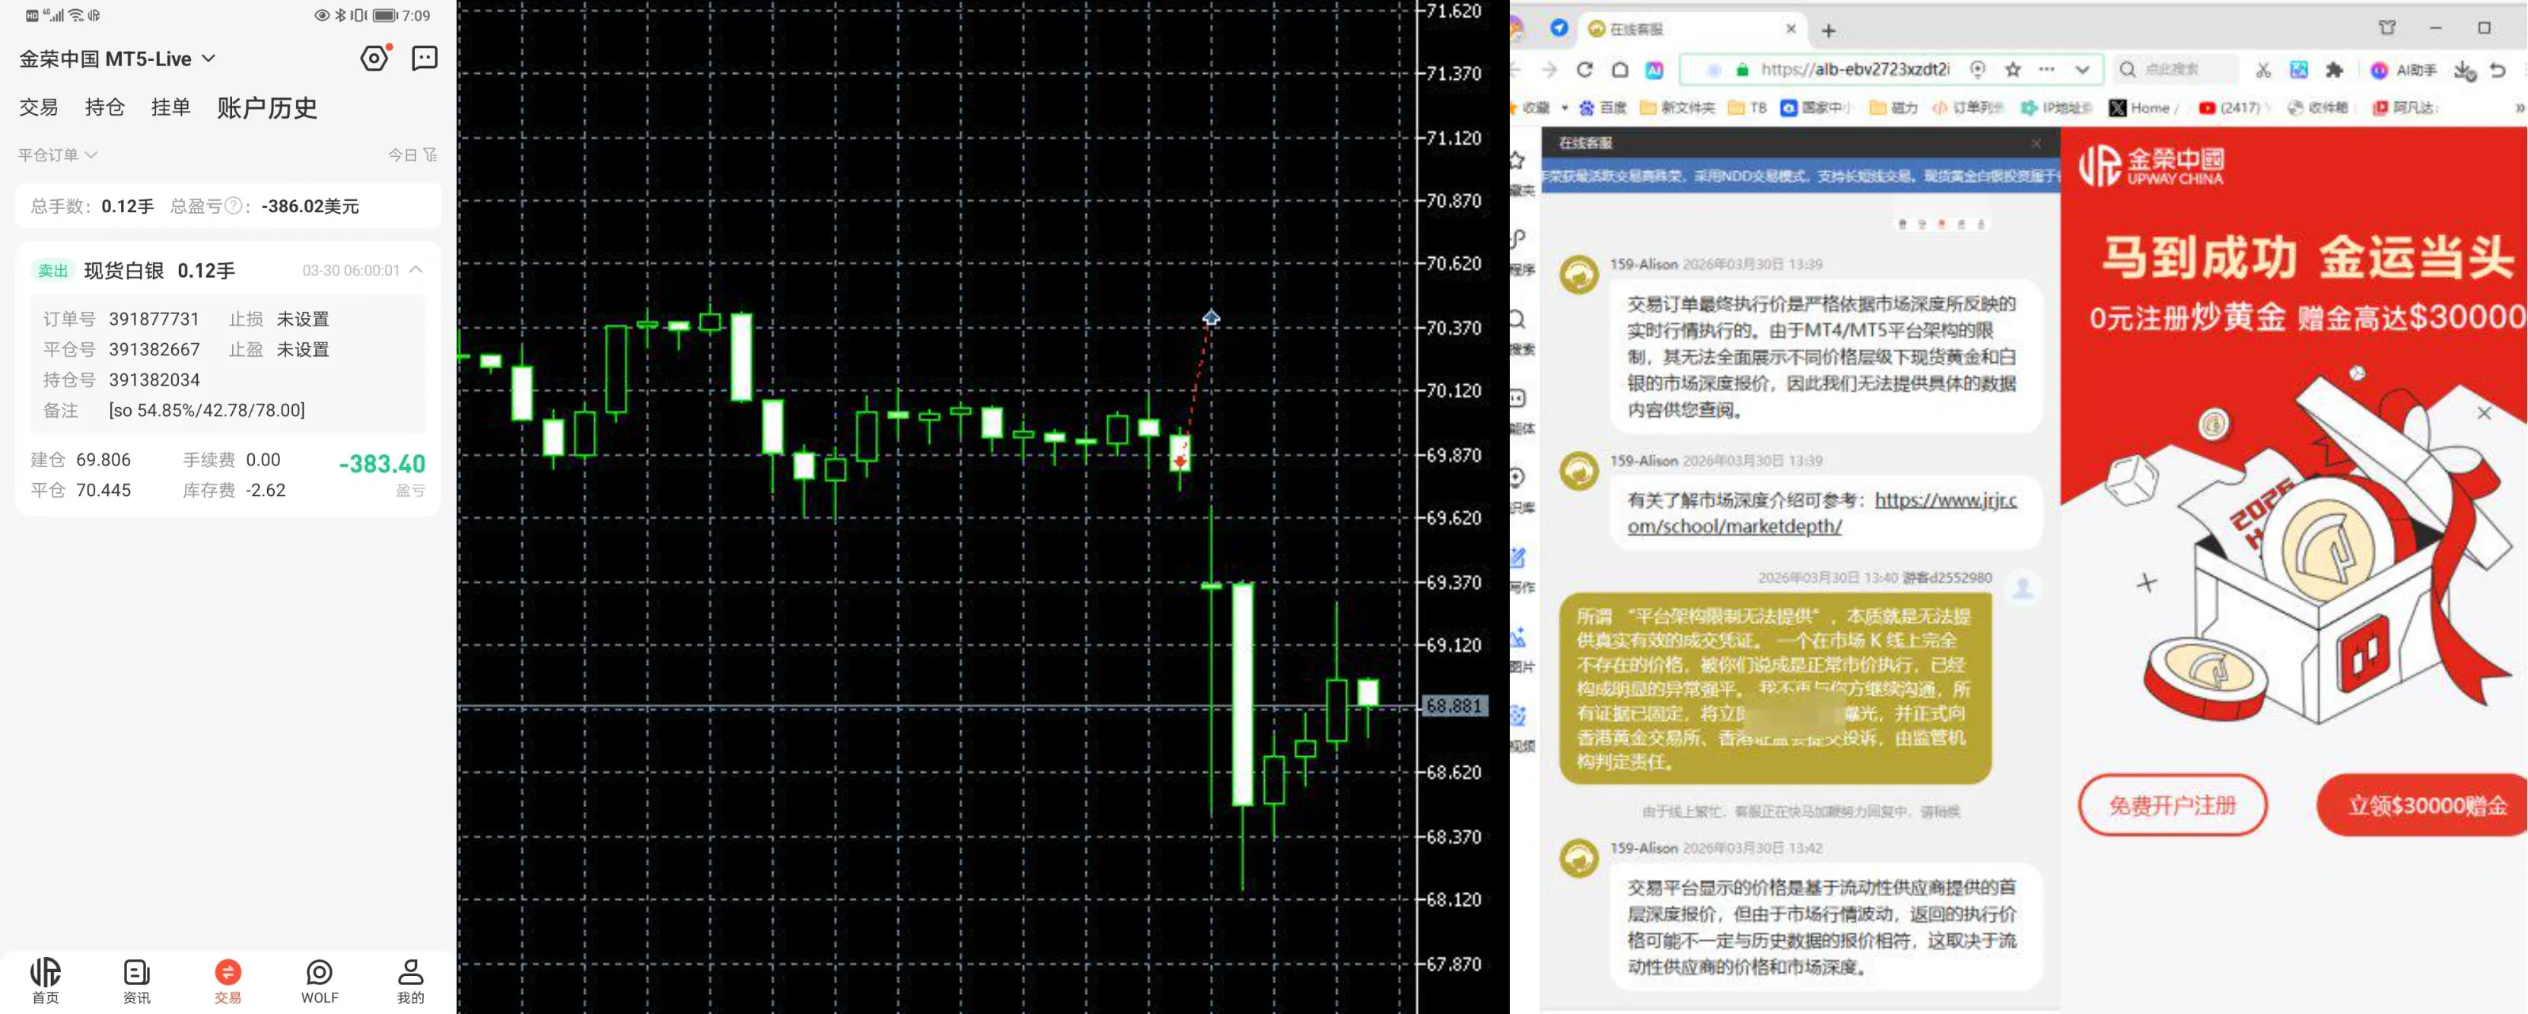Close the 在线客服 chat panel header

click(x=2036, y=143)
